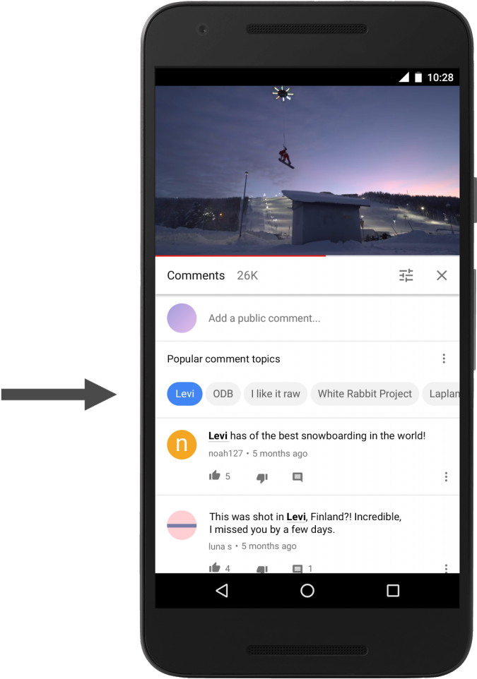Select the ODB topic chip

223,394
